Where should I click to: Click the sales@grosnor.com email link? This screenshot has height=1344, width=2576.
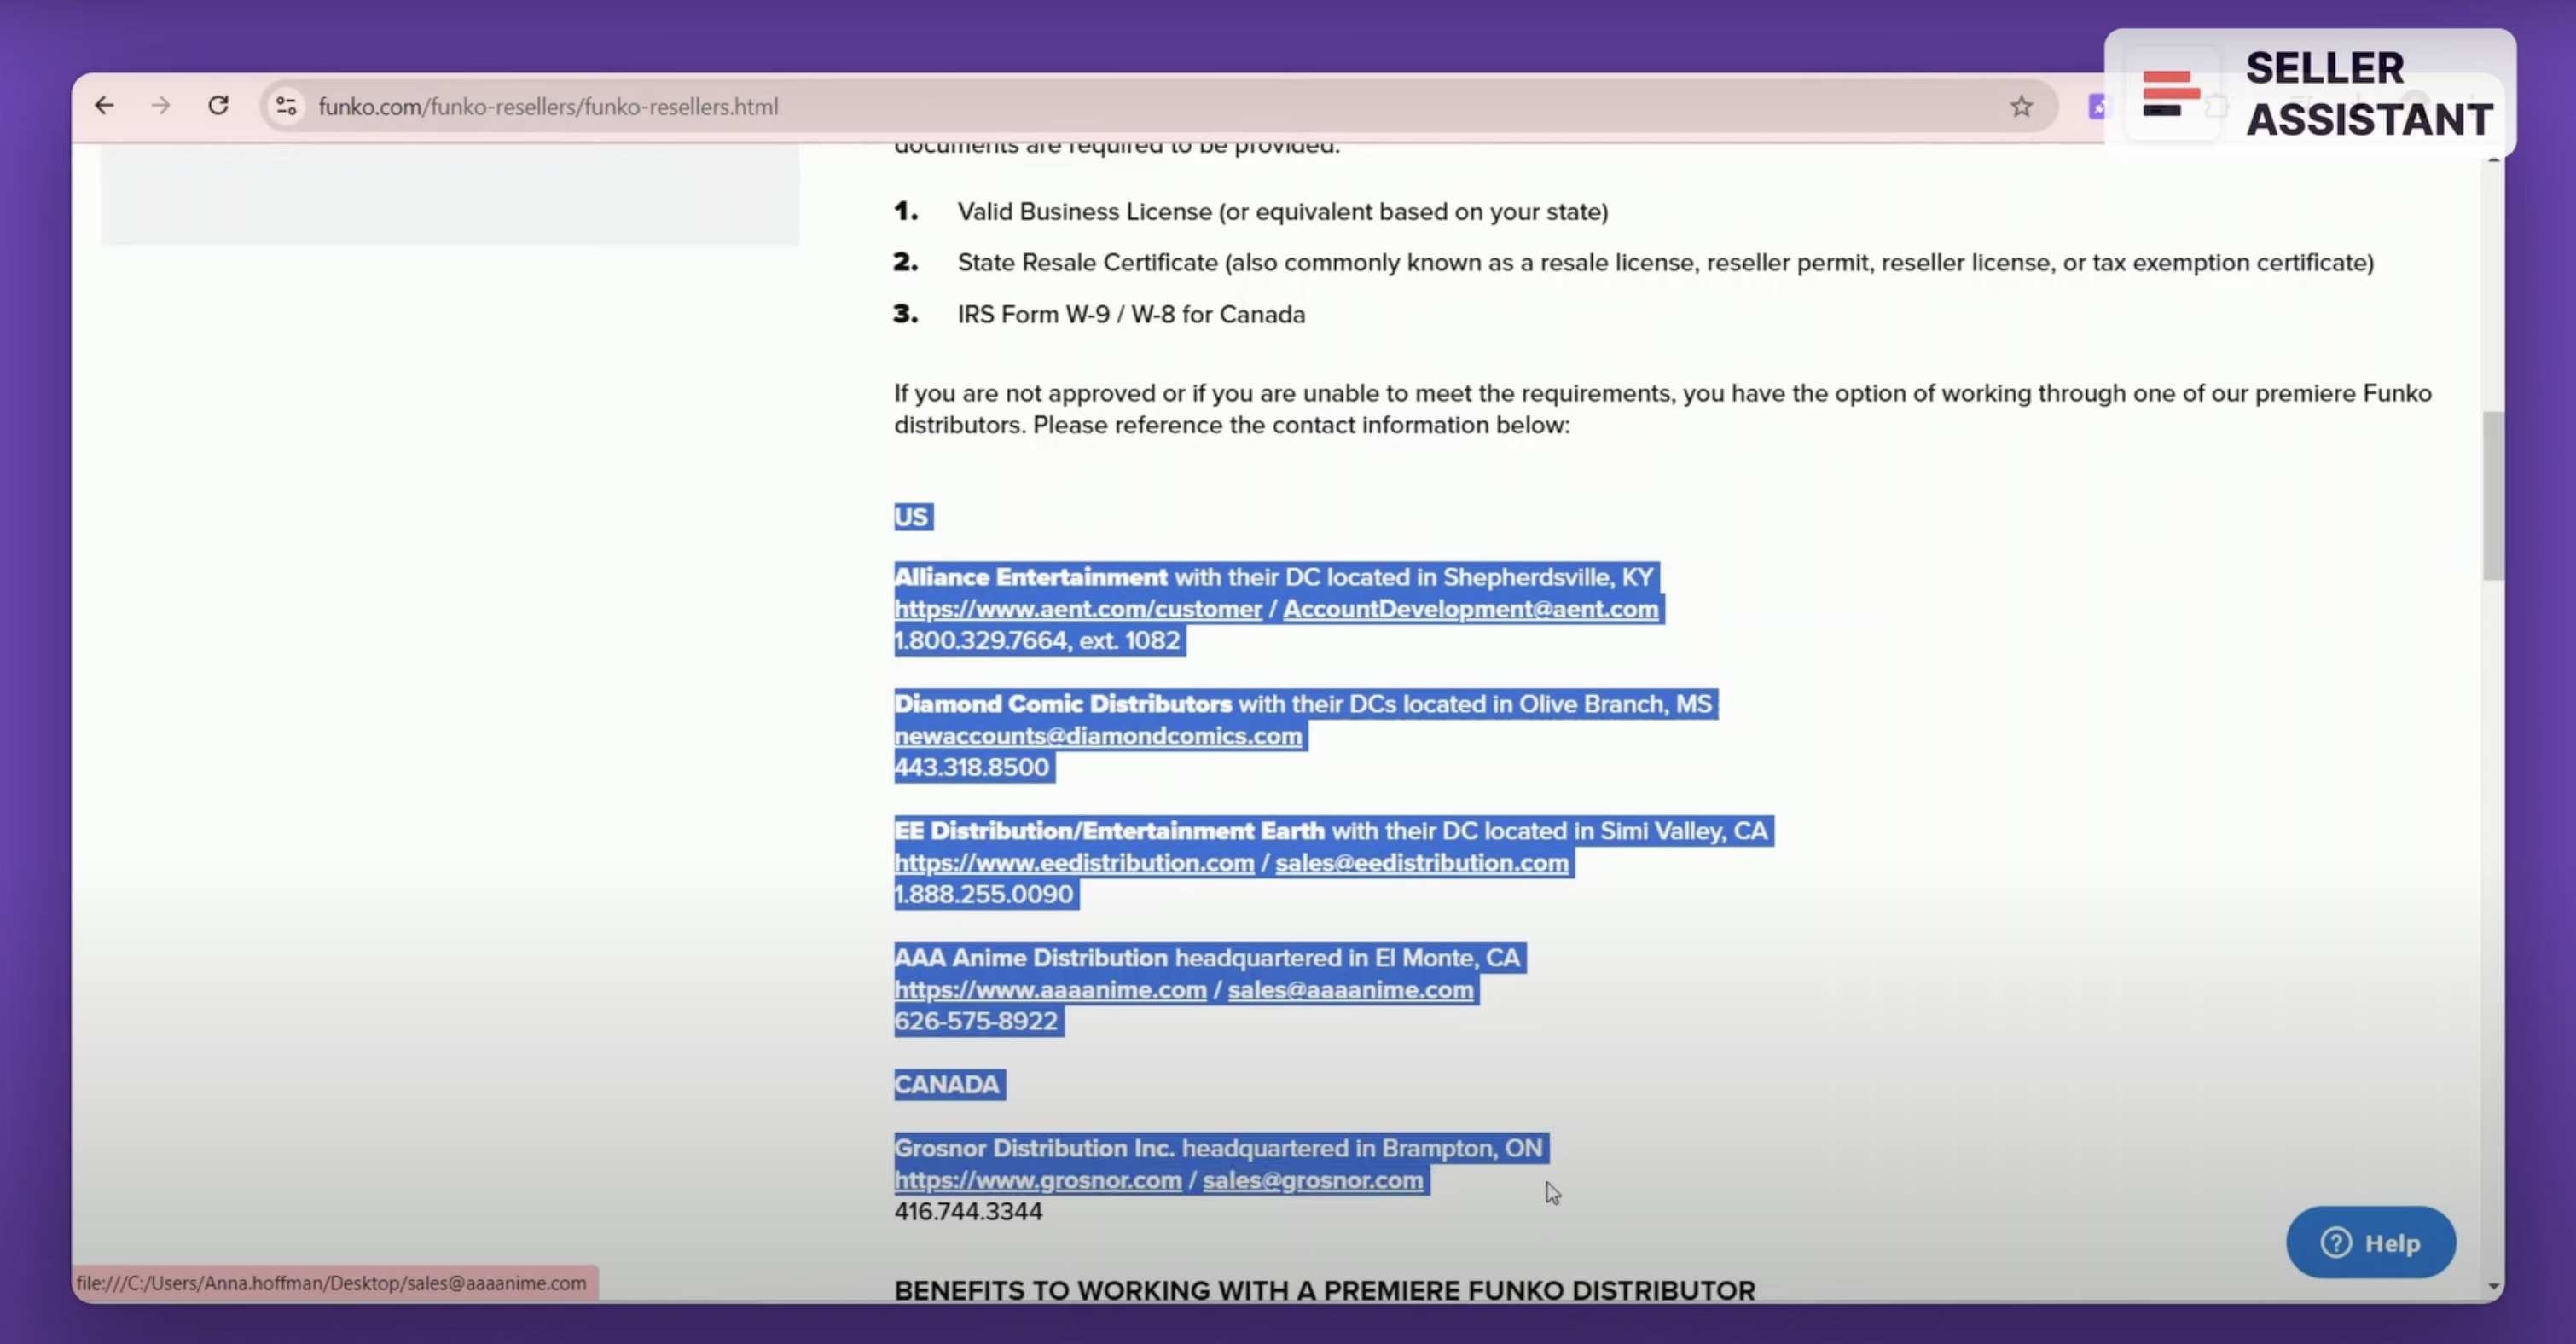click(x=1312, y=1180)
